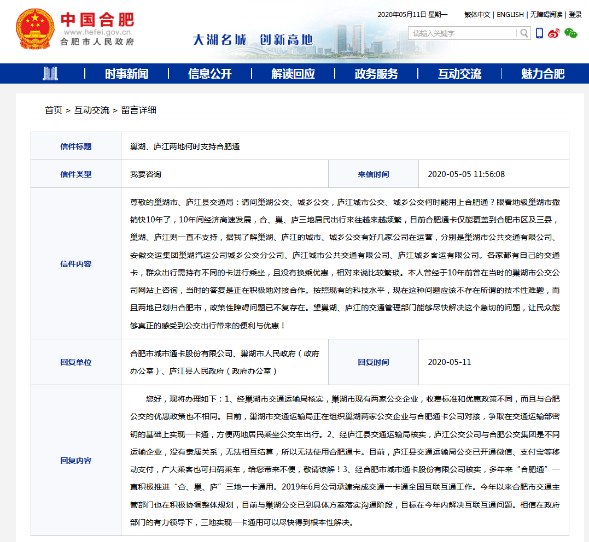The height and width of the screenshot is (542, 589).
Task: Open the 时事新闻 menu
Action: point(126,74)
